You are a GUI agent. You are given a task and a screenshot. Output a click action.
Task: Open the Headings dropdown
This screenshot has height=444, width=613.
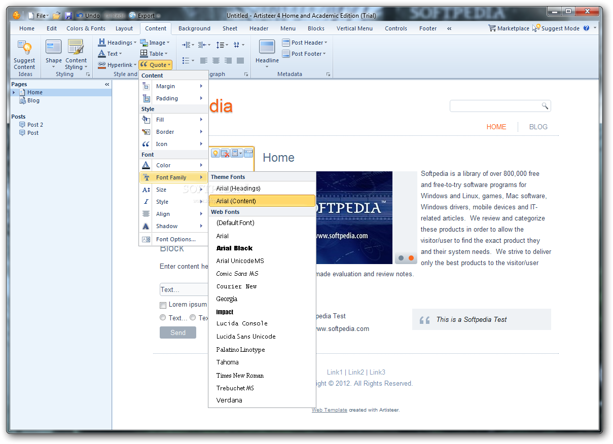coord(117,43)
